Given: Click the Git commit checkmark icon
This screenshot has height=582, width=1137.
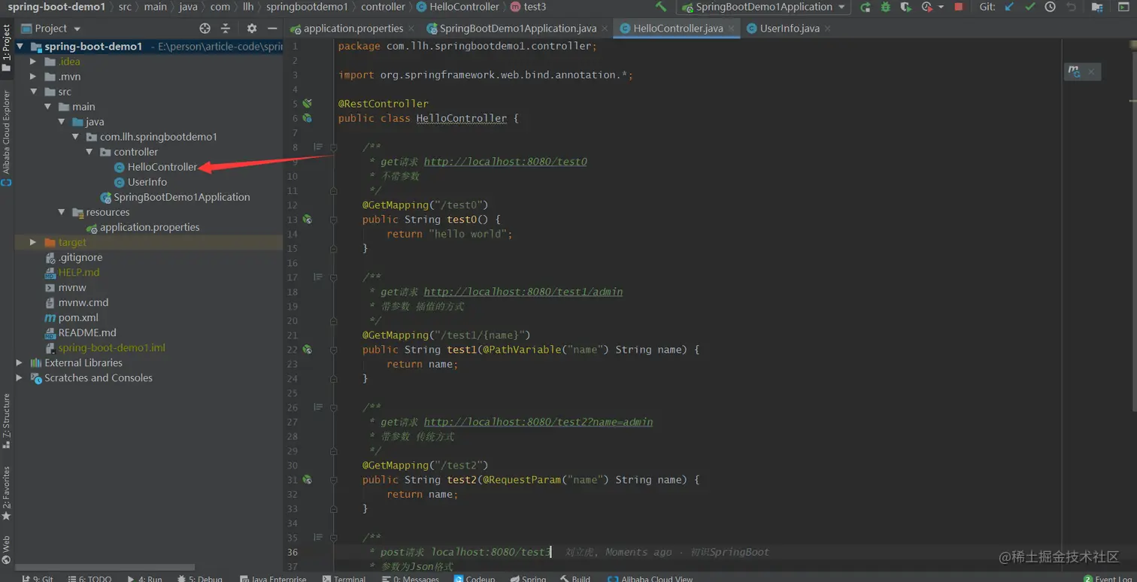Looking at the screenshot, I should [1029, 7].
